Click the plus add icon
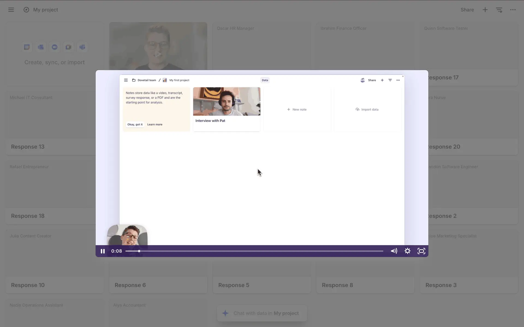This screenshot has width=524, height=327. tap(485, 10)
